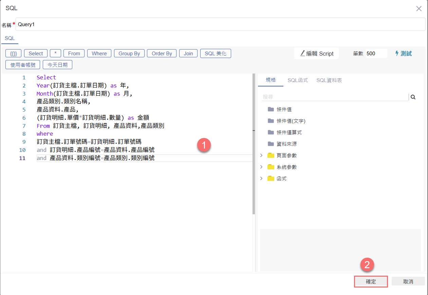This screenshot has height=295, width=428.
Task: Click the 名稱 field containing Query1
Action: click(220, 24)
